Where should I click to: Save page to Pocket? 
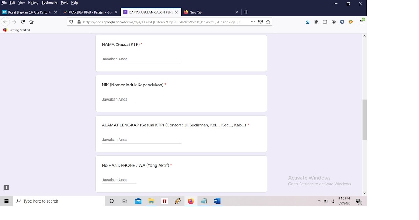(260, 22)
